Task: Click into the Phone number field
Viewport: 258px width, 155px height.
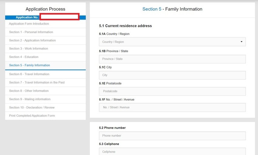Action: 172,136
